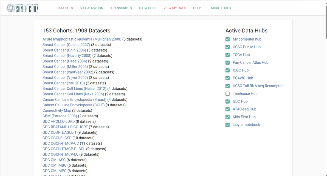
Task: Toggle the PCAWG Hub checkbox
Action: 227,78
